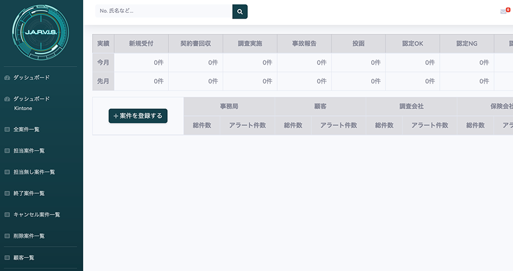Click the 全案件一覧 list icon
513x271 pixels.
[x=7, y=129]
